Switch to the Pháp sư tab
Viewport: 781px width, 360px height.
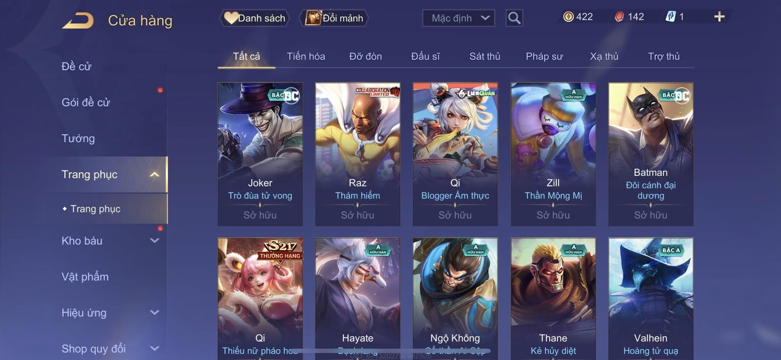pos(544,56)
